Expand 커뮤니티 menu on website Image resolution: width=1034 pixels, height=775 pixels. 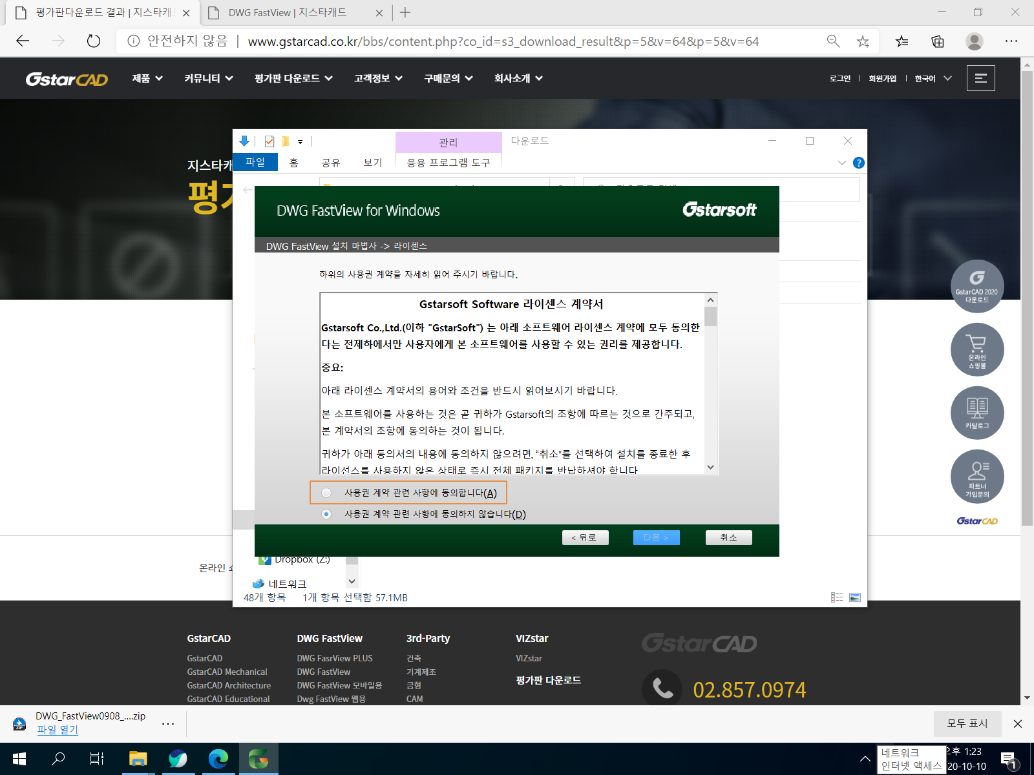pos(209,78)
